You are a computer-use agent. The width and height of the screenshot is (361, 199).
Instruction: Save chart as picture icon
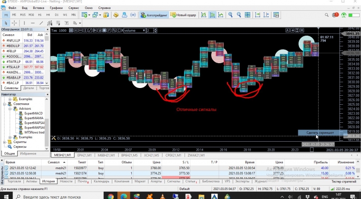(x=276, y=15)
